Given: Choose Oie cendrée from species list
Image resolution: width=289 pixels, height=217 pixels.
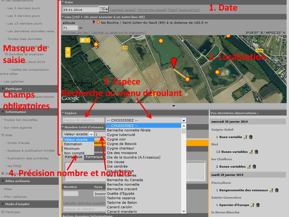Looking at the screenshot, I should (144, 166).
